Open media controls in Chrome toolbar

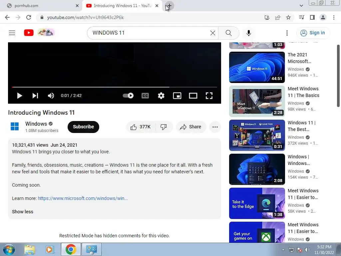(x=301, y=17)
